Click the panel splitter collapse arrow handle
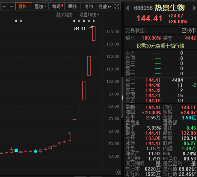197x177 pixels. tap(122, 97)
